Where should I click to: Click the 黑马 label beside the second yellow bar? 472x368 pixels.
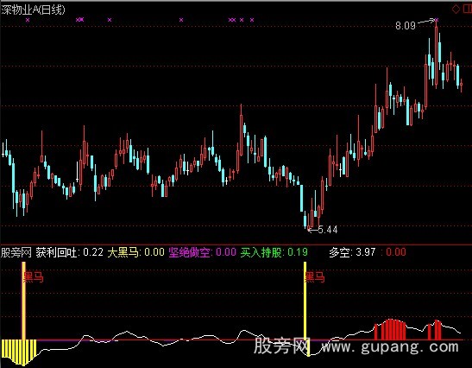[315, 276]
